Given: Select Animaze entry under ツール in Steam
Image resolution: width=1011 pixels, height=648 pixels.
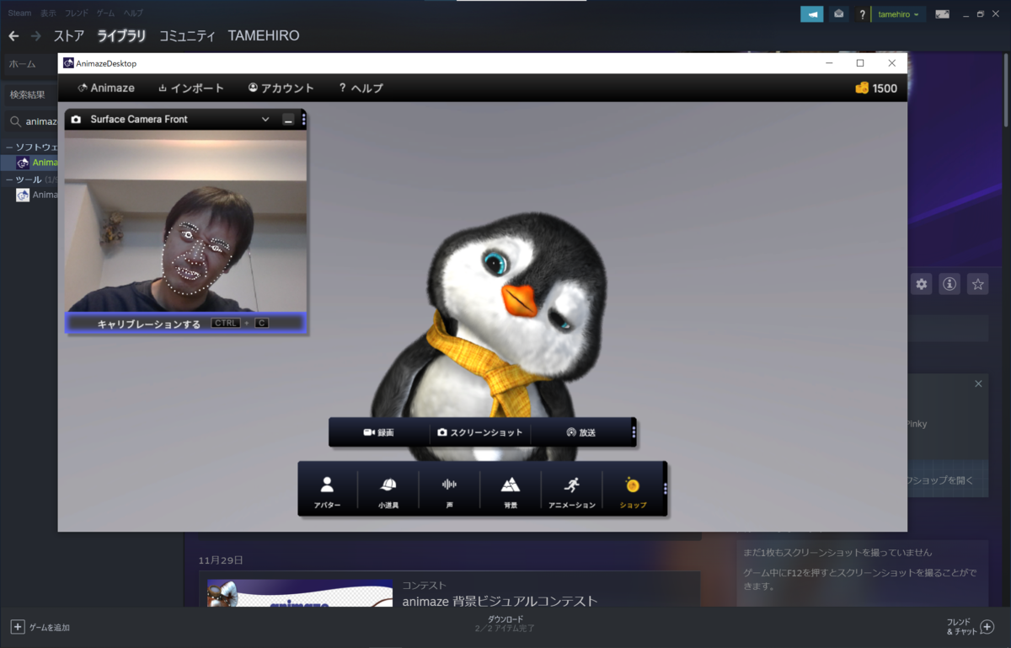Looking at the screenshot, I should (x=36, y=195).
